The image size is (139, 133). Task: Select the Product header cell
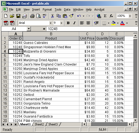pos(51,38)
